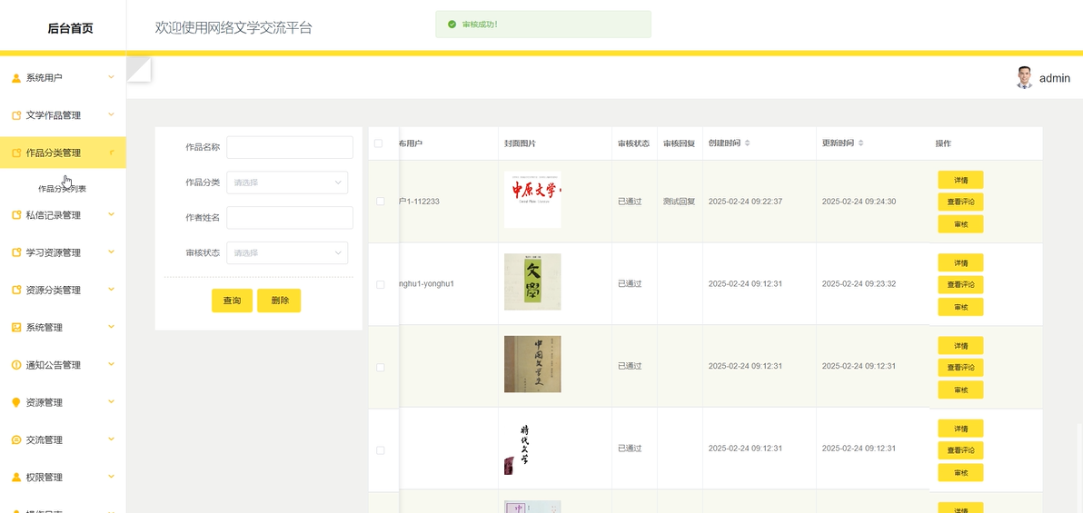The height and width of the screenshot is (513, 1083).
Task: Check the third table row checkbox
Action: (x=380, y=368)
